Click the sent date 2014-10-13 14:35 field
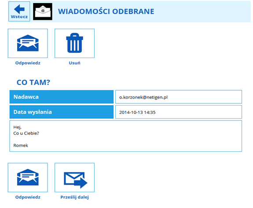Screen dimensions: 253x208 [179, 112]
